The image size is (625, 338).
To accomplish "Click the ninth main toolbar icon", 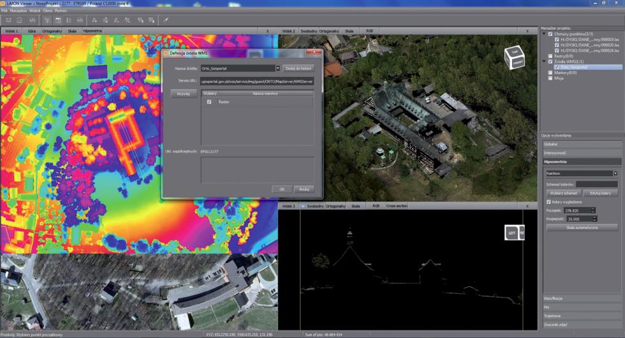I will click(x=105, y=20).
